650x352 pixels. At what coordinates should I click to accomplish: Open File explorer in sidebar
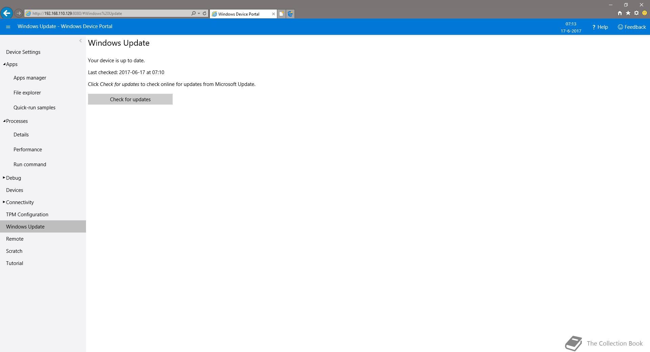[x=27, y=93]
